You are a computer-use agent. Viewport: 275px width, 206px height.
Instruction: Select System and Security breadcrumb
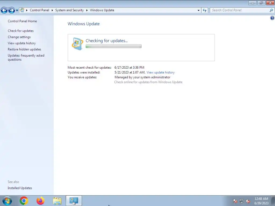tap(70, 10)
